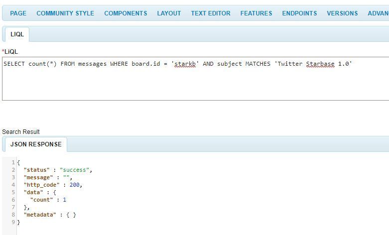Select the JSON RESPONSE tab
The width and height of the screenshot is (389, 235).
pyautogui.click(x=36, y=144)
